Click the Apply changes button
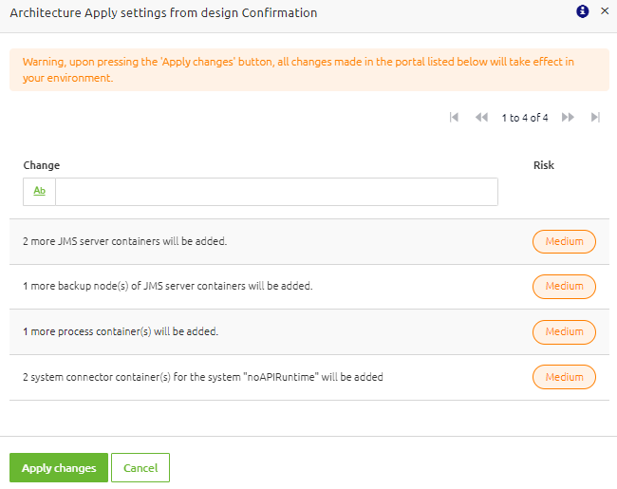Image resolution: width=617 pixels, height=489 pixels. click(59, 468)
